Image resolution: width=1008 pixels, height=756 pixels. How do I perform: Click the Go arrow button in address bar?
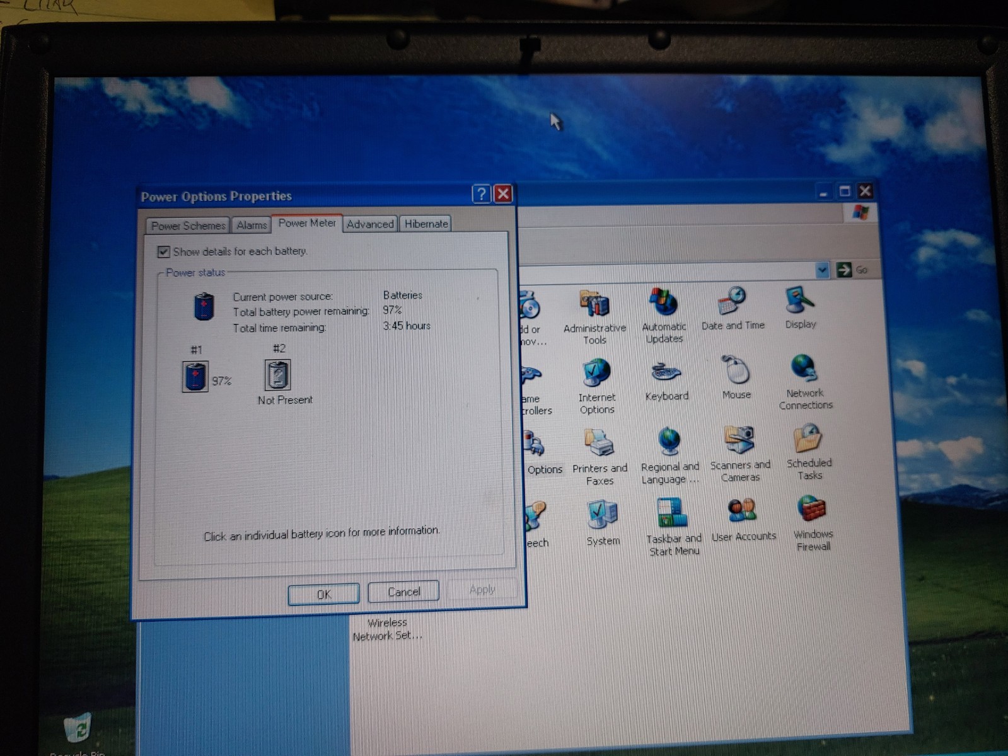click(844, 270)
